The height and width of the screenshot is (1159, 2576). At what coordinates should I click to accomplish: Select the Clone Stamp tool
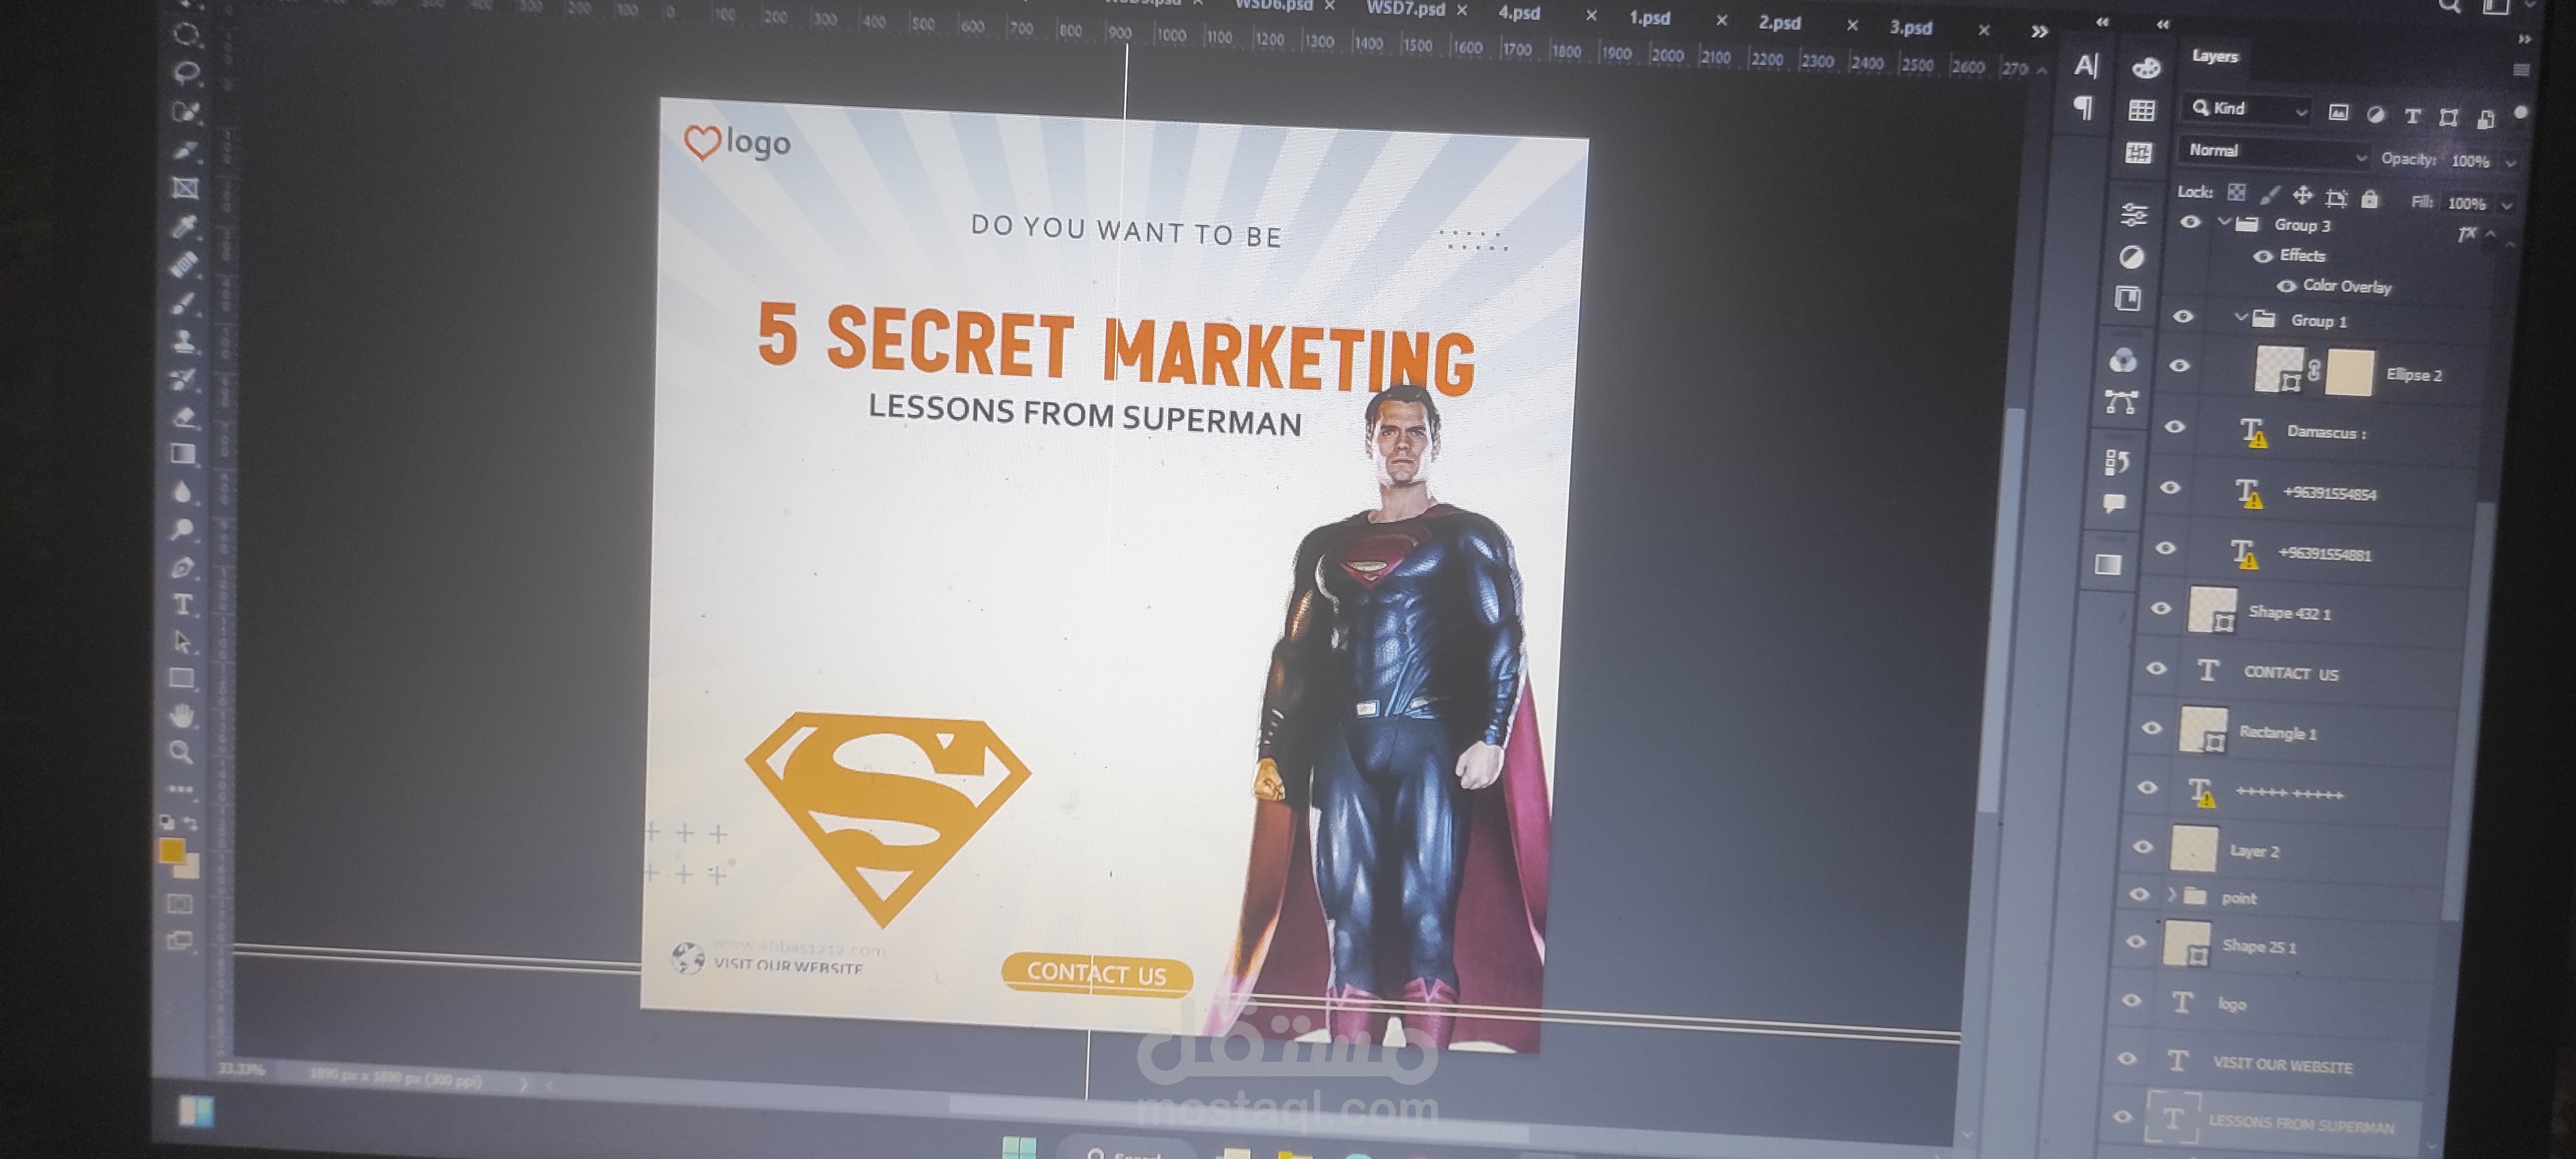184,341
